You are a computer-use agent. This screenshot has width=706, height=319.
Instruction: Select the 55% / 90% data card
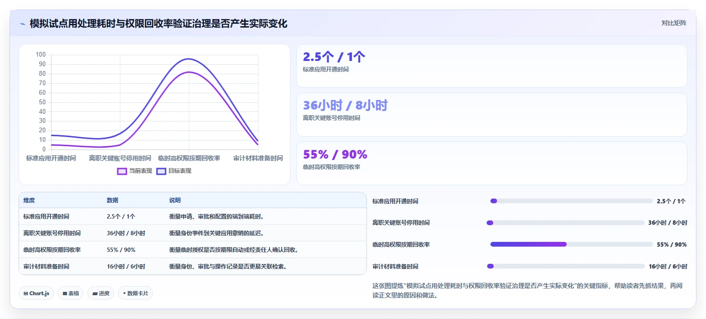492,163
